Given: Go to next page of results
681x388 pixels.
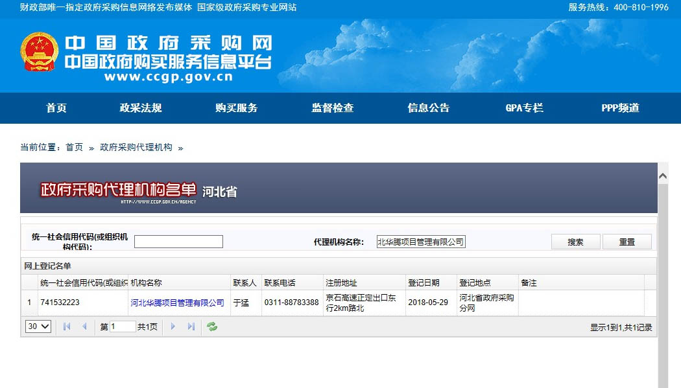Looking at the screenshot, I should click(x=173, y=326).
